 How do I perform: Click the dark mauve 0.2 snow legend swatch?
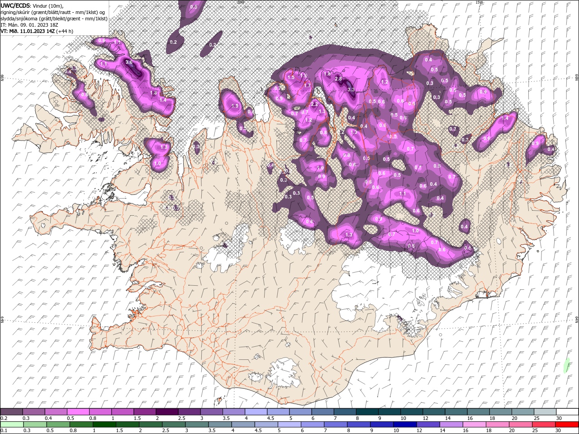click(11, 411)
